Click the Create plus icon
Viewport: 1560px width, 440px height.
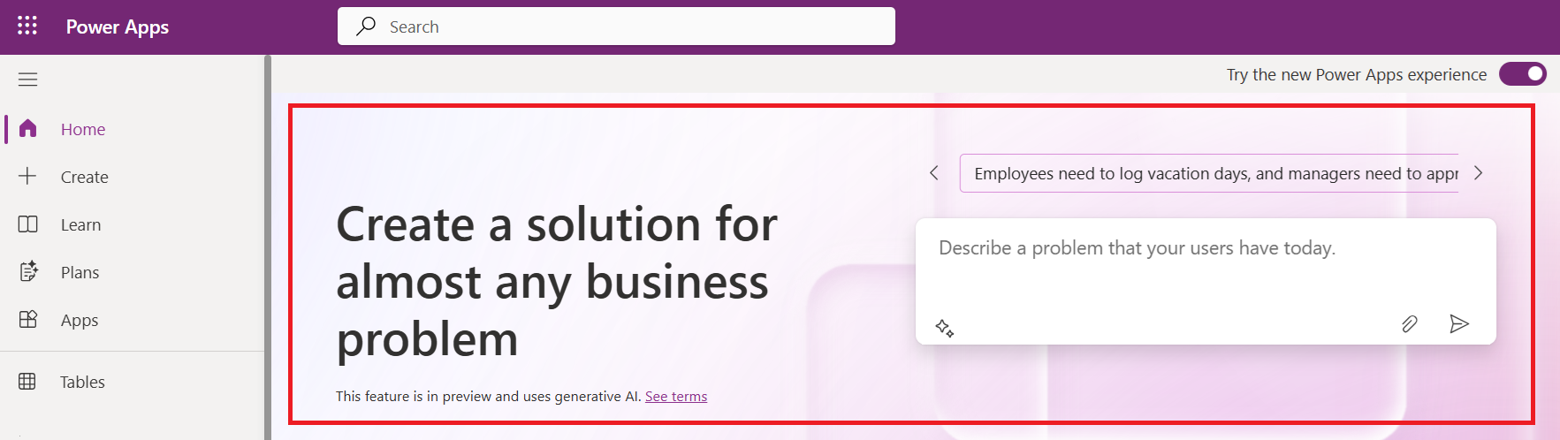(28, 176)
